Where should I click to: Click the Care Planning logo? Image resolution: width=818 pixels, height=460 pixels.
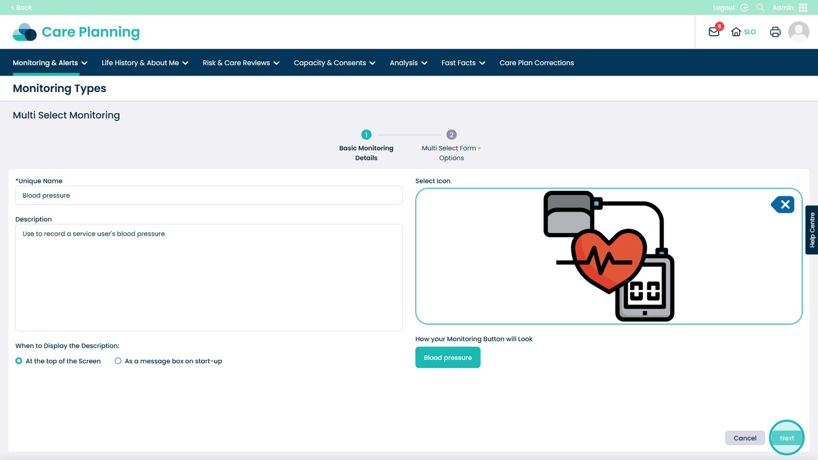tap(76, 32)
